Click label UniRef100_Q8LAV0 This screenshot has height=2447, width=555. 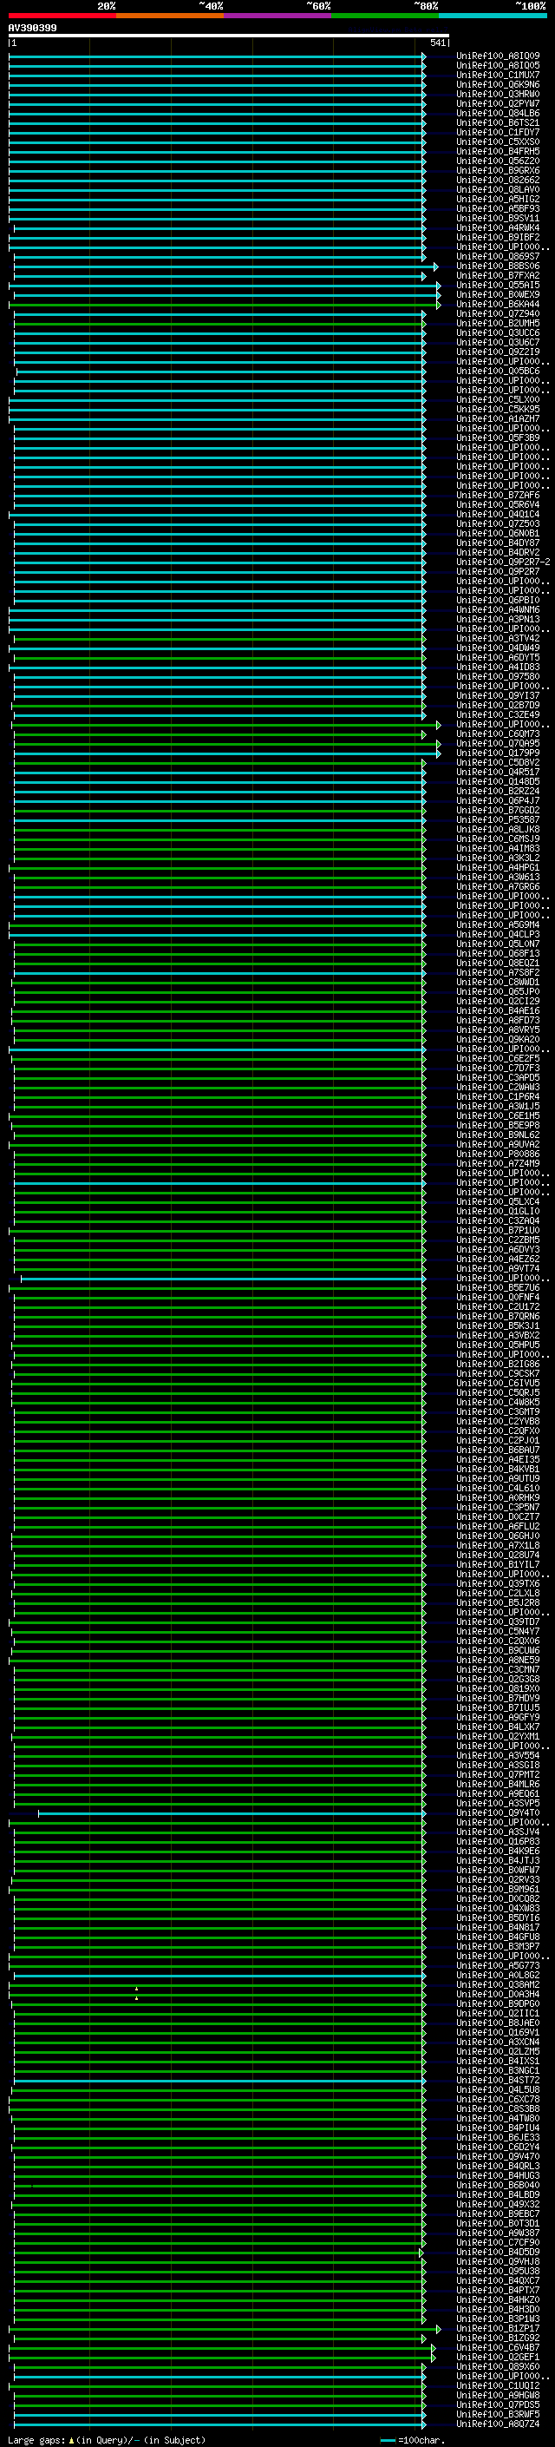point(498,189)
